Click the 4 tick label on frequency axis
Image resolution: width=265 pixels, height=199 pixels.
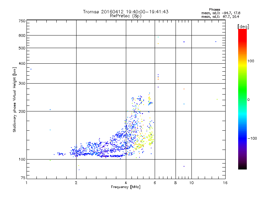point(126,183)
